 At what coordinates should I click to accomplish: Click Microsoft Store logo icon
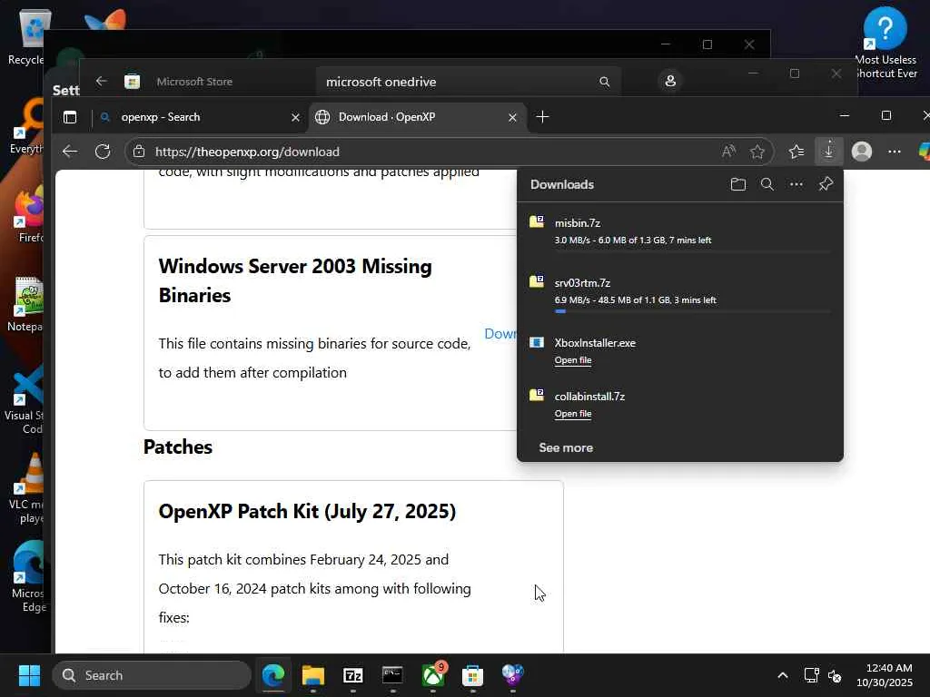[133, 81]
